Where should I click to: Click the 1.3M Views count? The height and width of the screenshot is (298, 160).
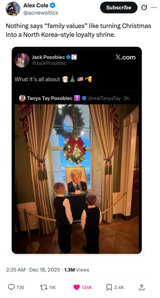pyautogui.click(x=77, y=270)
